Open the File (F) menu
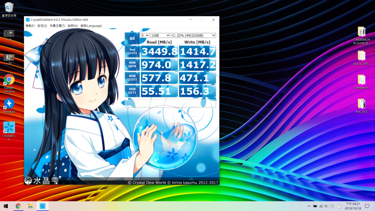Screen dimensions: 375x211 (30, 26)
